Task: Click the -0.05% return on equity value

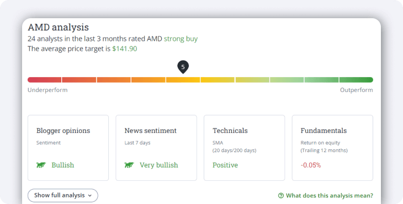Action: pos(311,165)
